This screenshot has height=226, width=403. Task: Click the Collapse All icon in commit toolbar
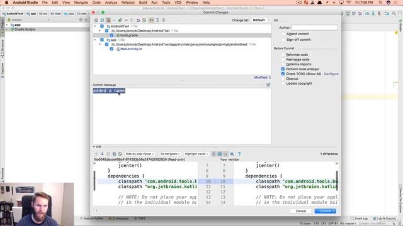[x=164, y=20]
